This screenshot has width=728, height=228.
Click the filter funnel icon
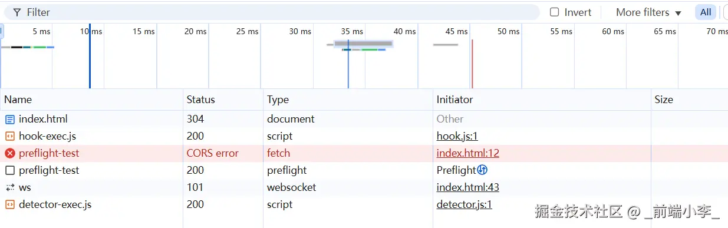pyautogui.click(x=17, y=12)
